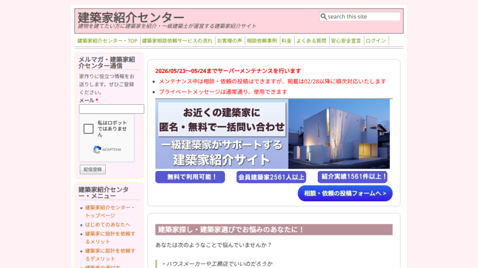
Task: Open お客様の声 menu item
Action: [x=229, y=41]
